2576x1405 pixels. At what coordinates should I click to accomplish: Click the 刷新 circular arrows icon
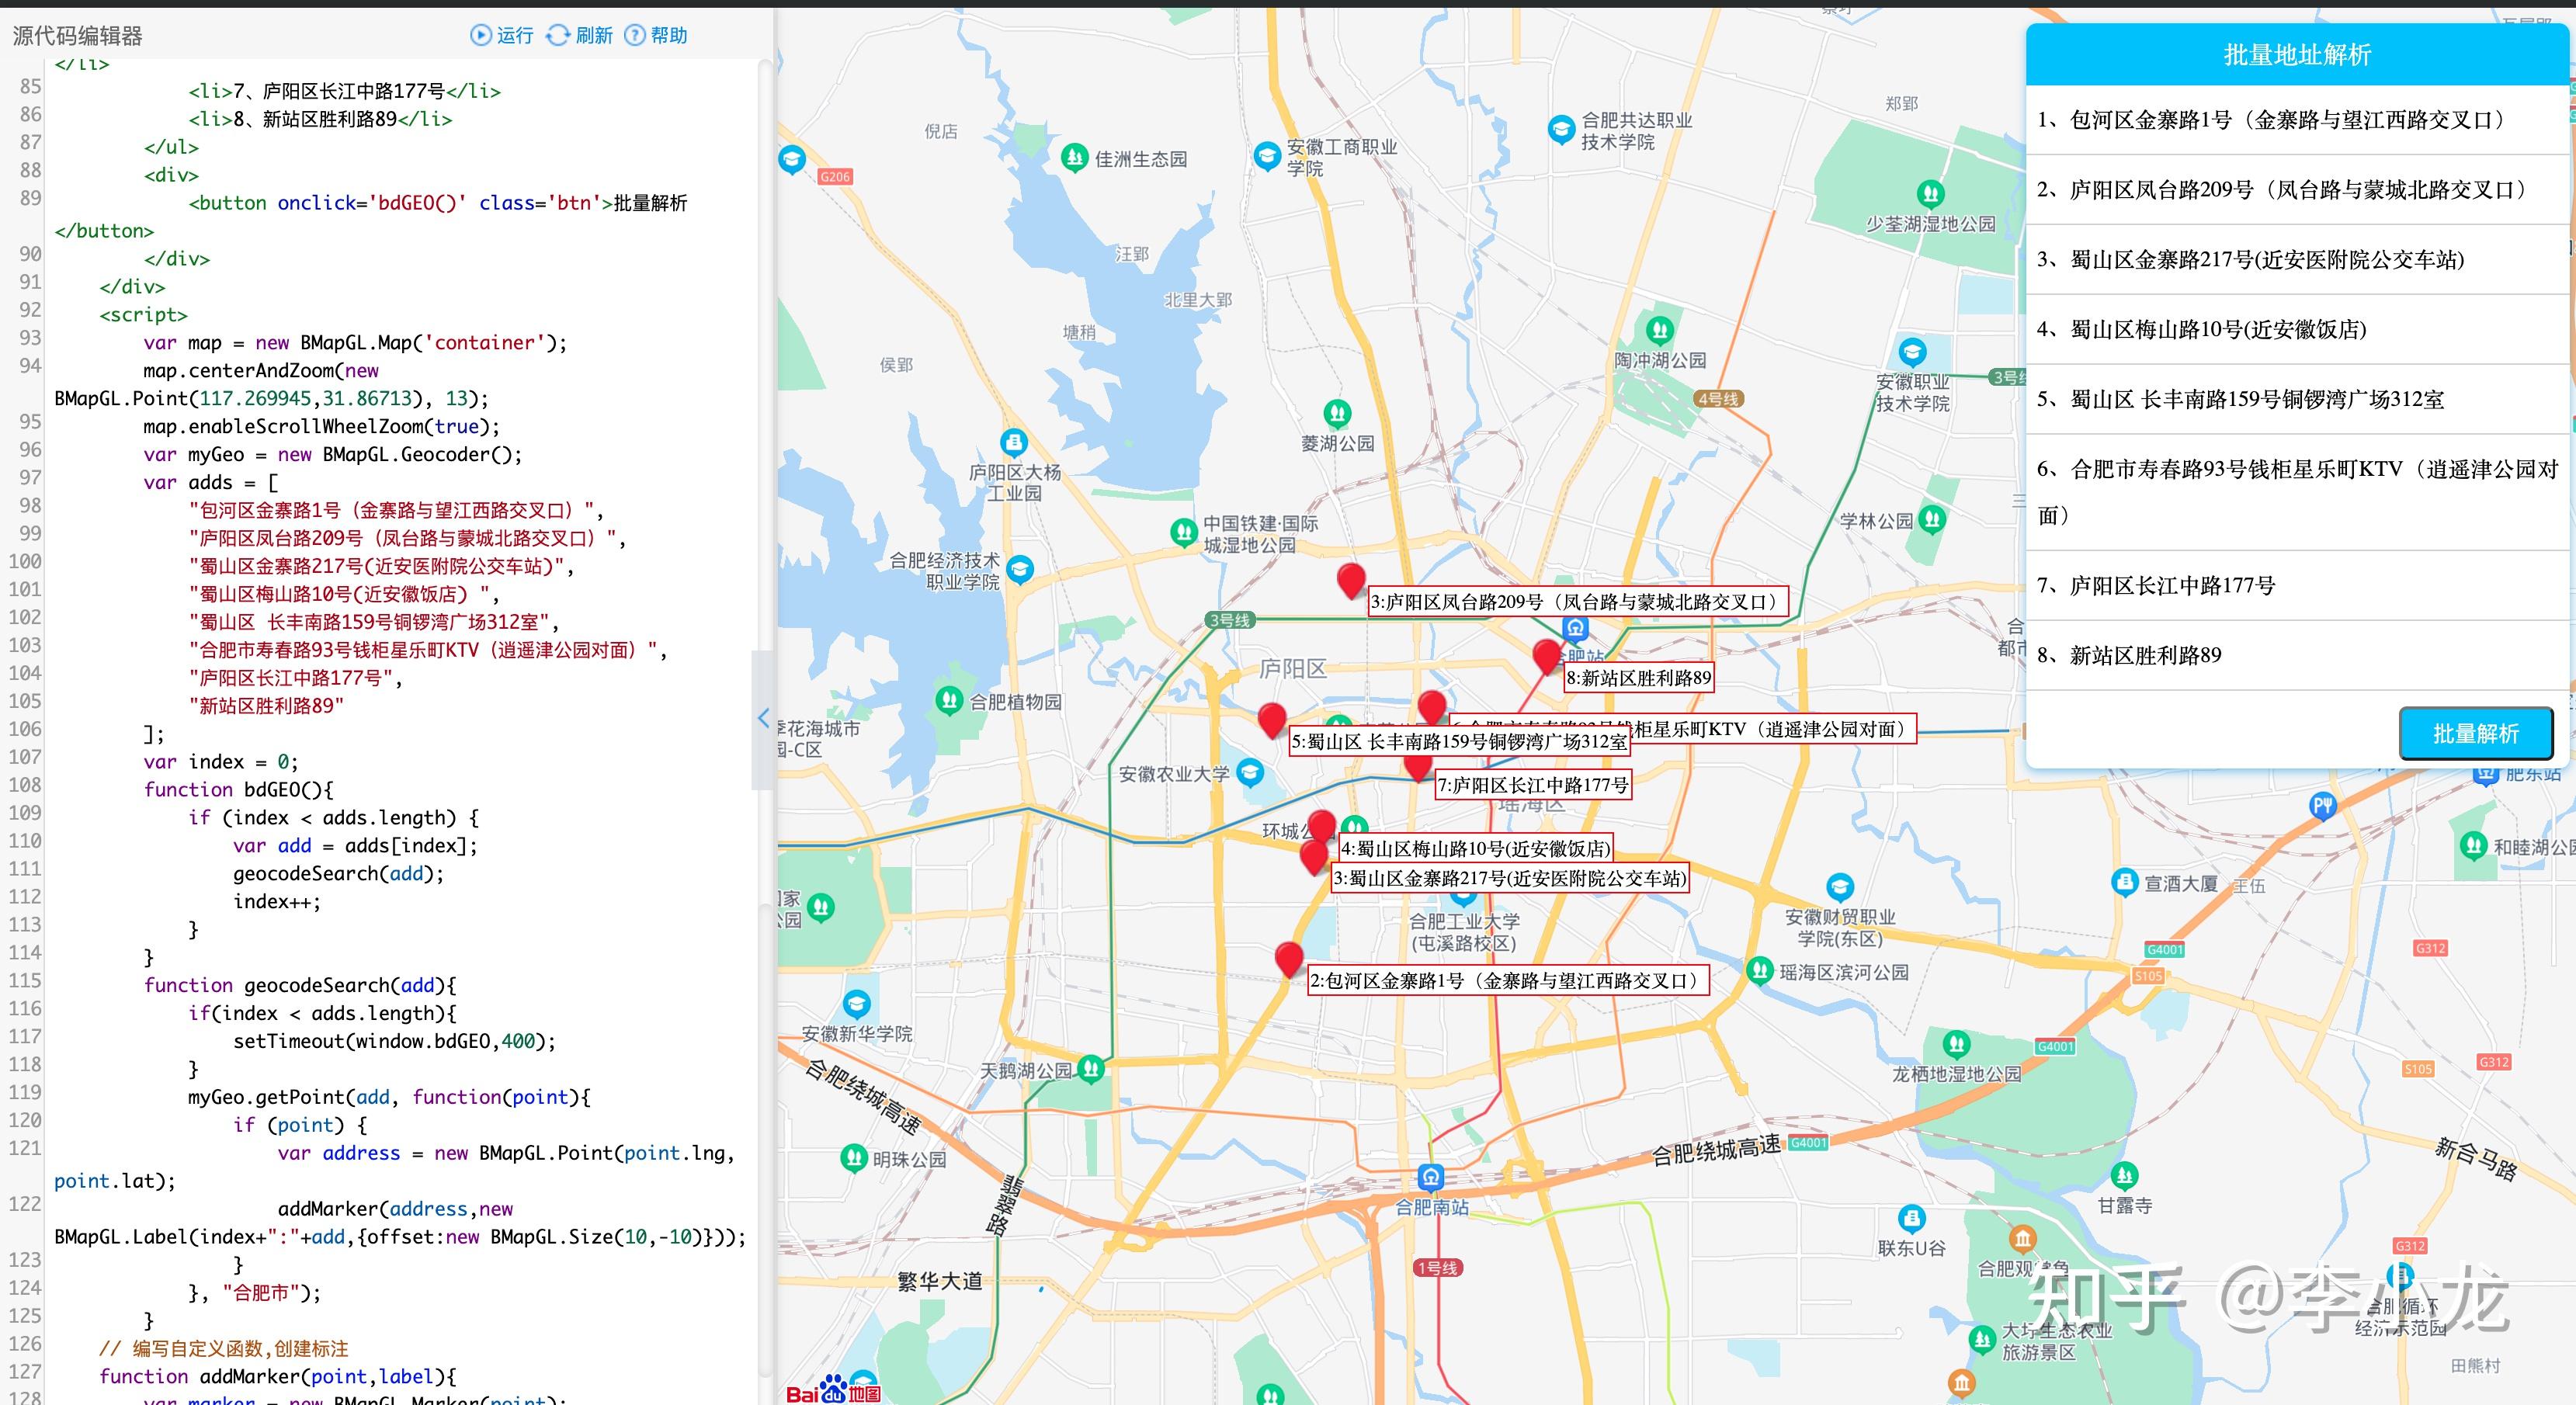coord(557,36)
